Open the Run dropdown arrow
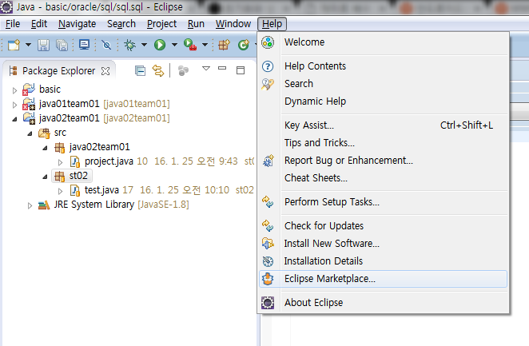 pyautogui.click(x=174, y=45)
